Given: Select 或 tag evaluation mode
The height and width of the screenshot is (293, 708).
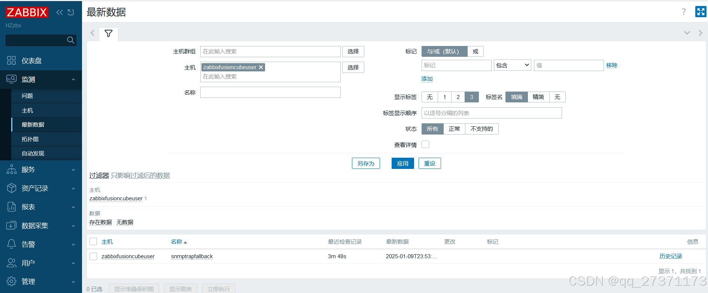Looking at the screenshot, I should [475, 52].
